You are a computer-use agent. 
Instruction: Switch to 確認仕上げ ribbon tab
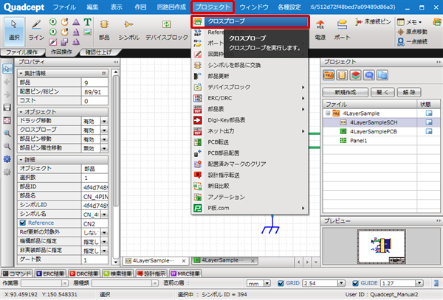(98, 52)
